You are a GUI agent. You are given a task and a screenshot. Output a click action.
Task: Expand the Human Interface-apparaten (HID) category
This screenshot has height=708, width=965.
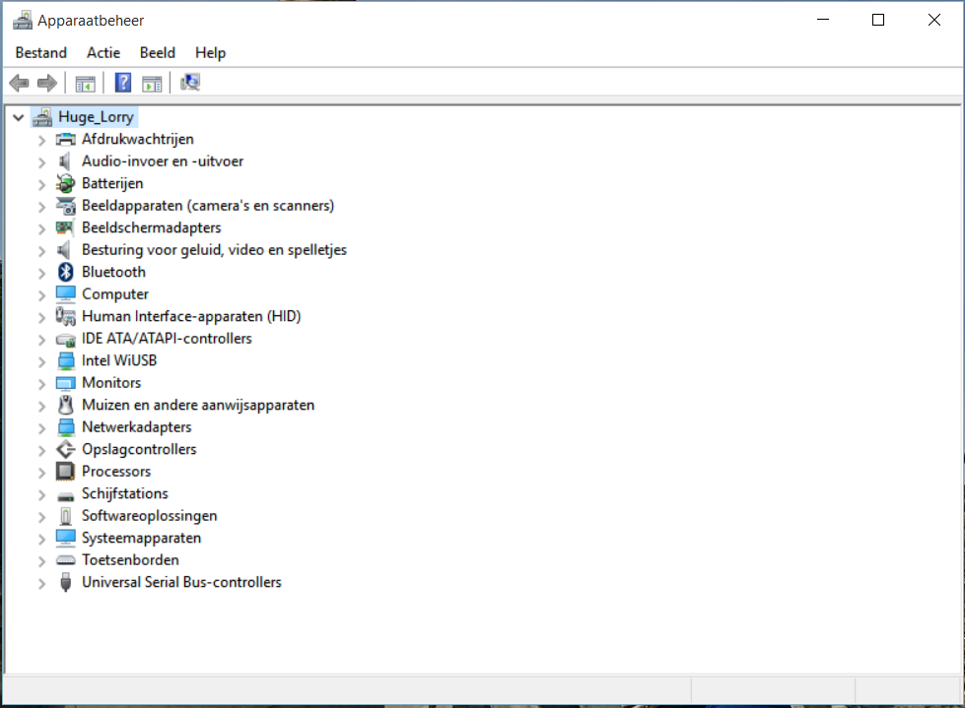[x=41, y=317]
